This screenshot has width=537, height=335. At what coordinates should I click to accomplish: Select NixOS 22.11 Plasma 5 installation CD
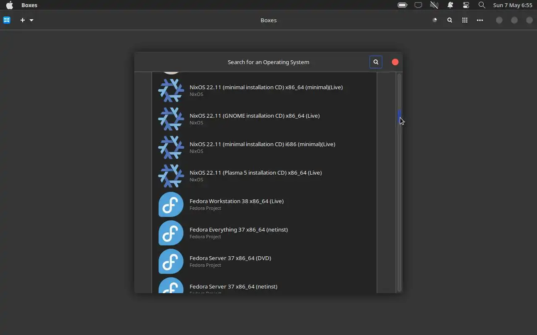[x=264, y=176]
